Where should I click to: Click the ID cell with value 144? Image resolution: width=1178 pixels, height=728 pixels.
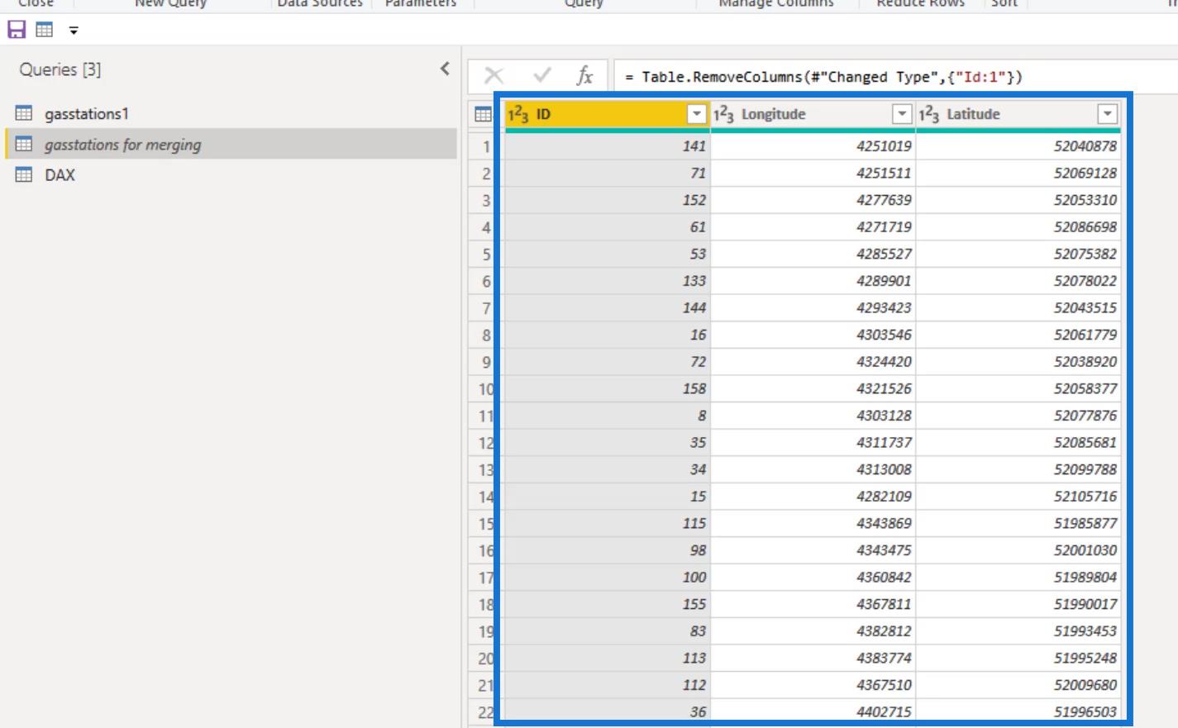coord(608,307)
